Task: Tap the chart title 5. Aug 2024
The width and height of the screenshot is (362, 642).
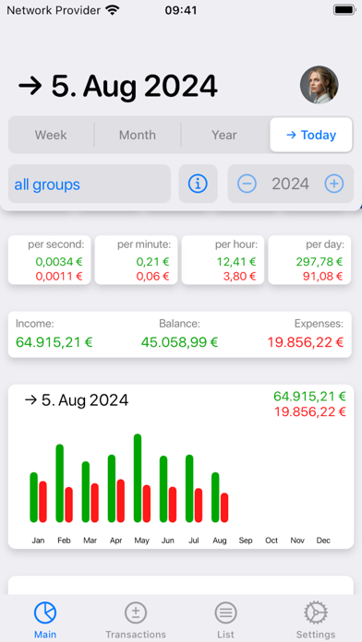Action: 77,400
